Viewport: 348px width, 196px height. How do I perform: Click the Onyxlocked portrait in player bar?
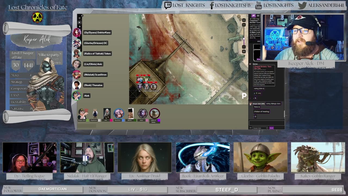tap(95, 114)
